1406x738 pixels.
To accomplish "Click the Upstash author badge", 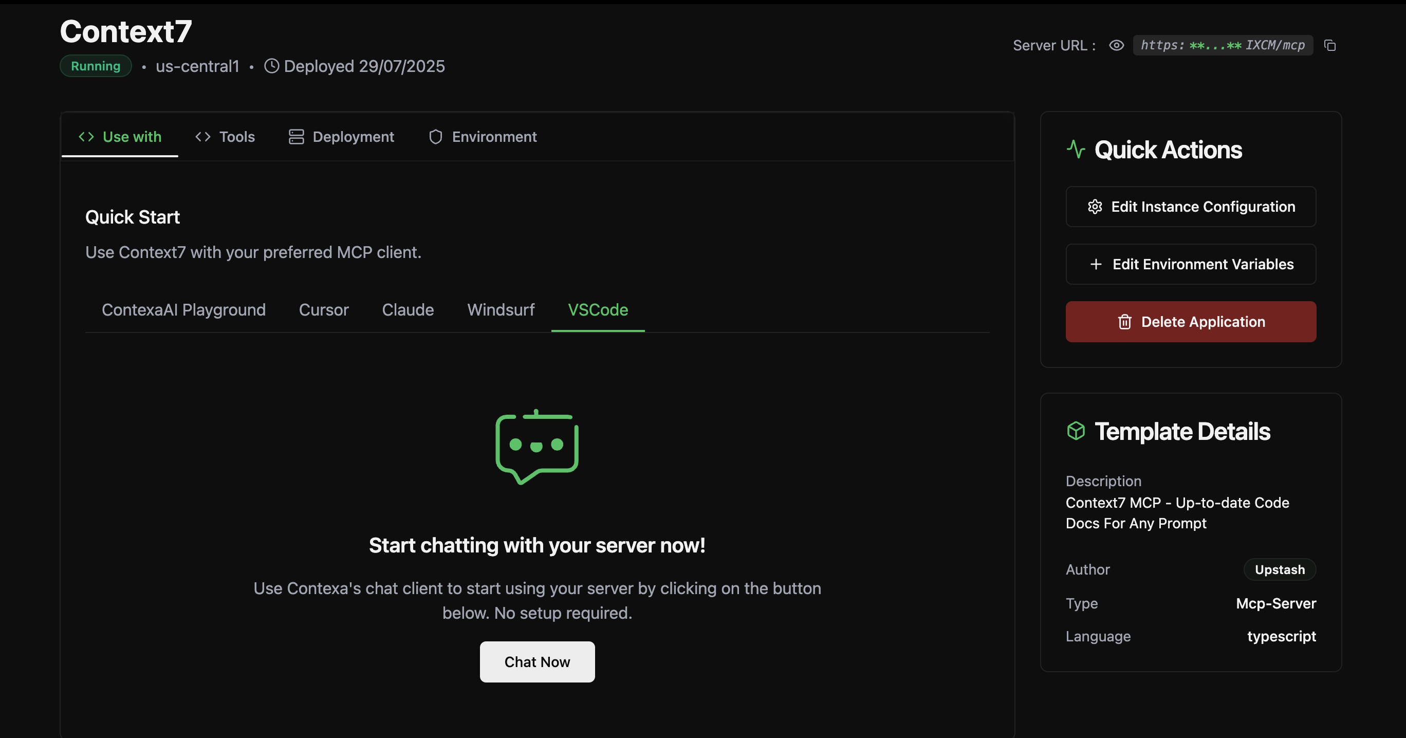I will pyautogui.click(x=1279, y=569).
